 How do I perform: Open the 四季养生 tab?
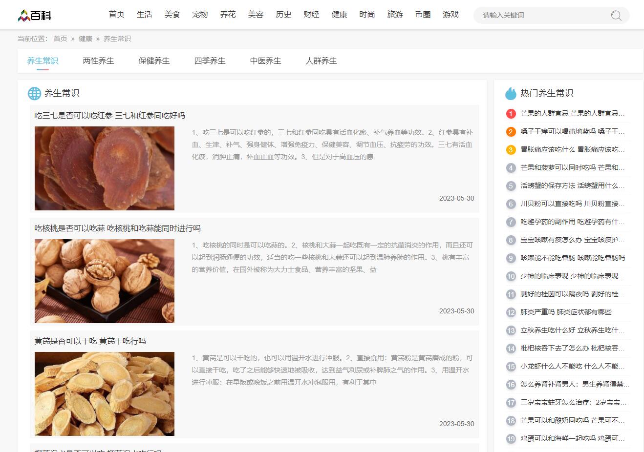pos(210,61)
